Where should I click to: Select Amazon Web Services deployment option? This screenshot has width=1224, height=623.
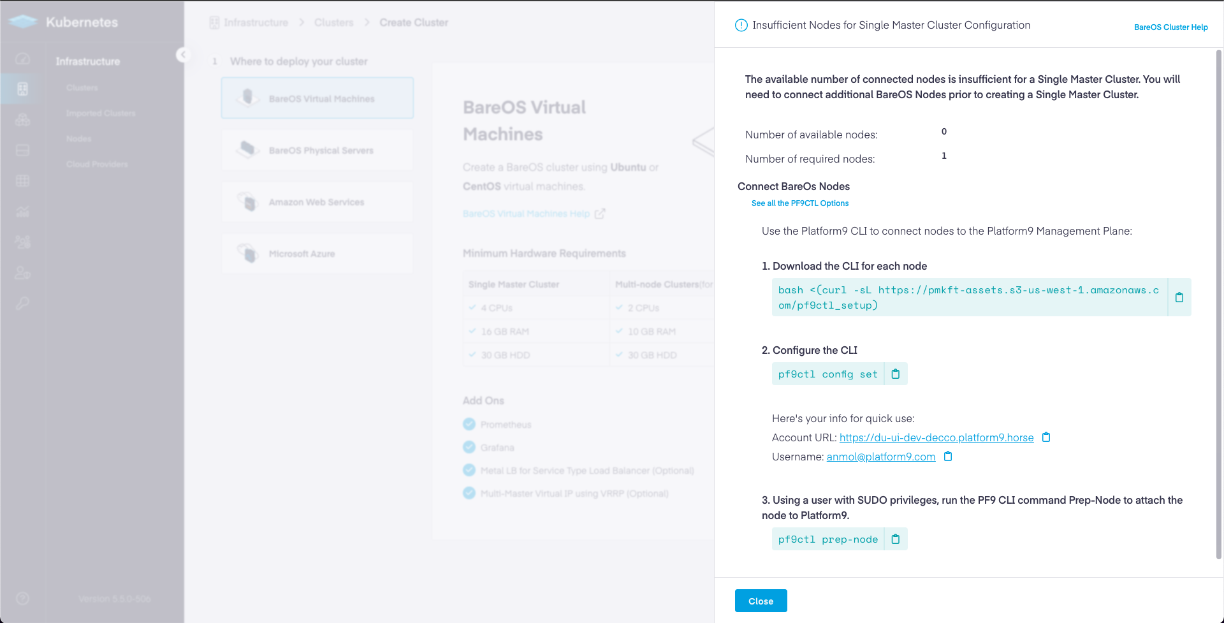(x=317, y=202)
